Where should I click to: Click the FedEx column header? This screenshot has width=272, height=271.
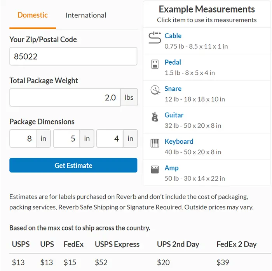tap(73, 244)
